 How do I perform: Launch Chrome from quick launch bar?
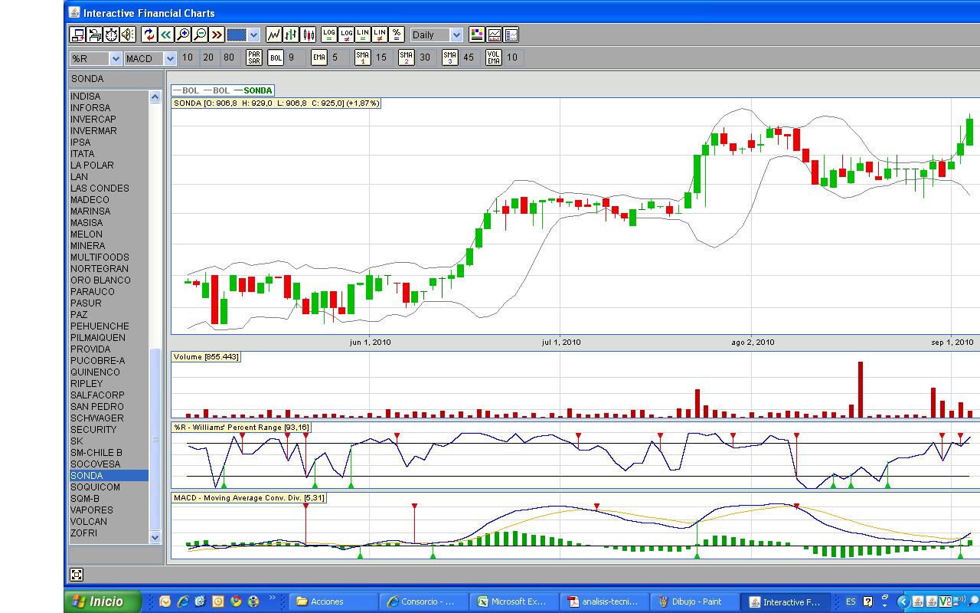tap(236, 602)
